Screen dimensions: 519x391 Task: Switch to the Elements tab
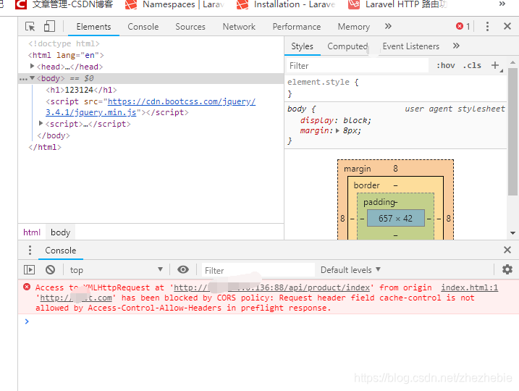pyautogui.click(x=93, y=27)
